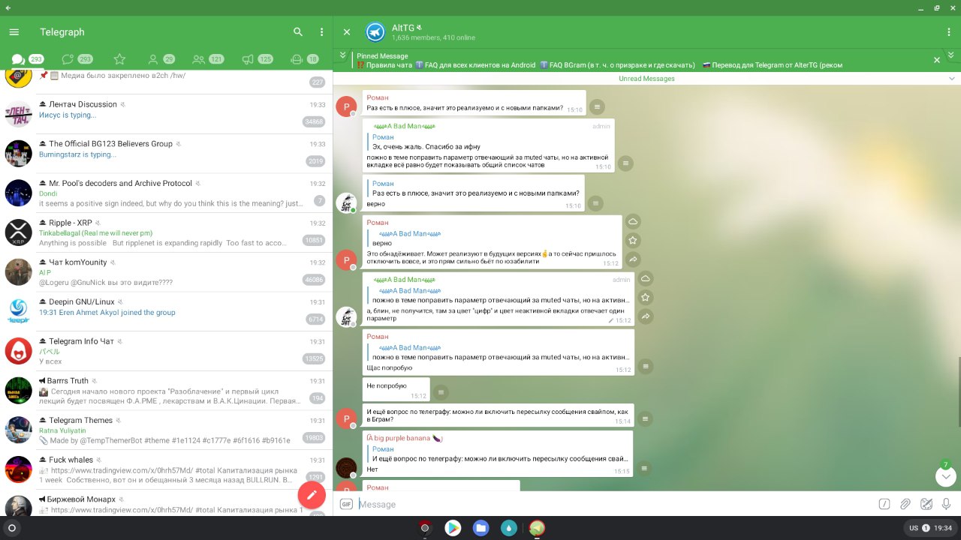Open the Files app from the shelf
961x540 pixels.
point(480,528)
